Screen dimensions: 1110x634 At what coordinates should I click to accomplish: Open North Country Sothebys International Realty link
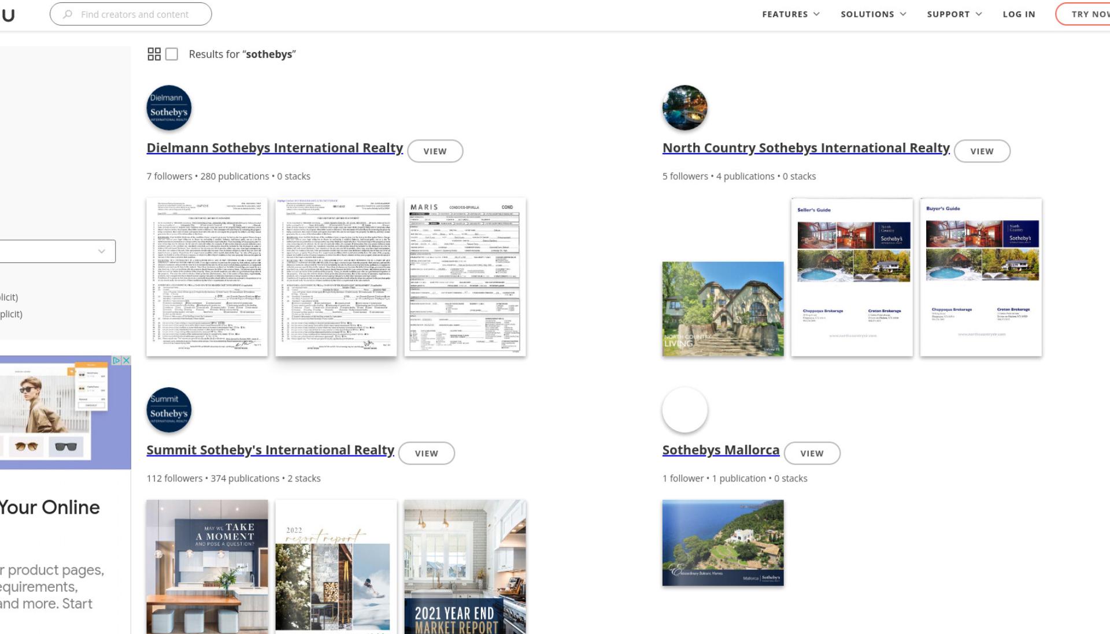806,148
